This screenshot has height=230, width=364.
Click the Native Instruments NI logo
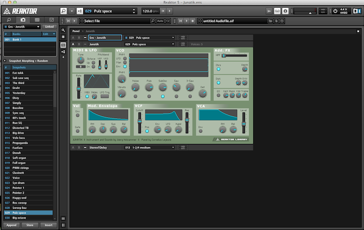[357, 11]
